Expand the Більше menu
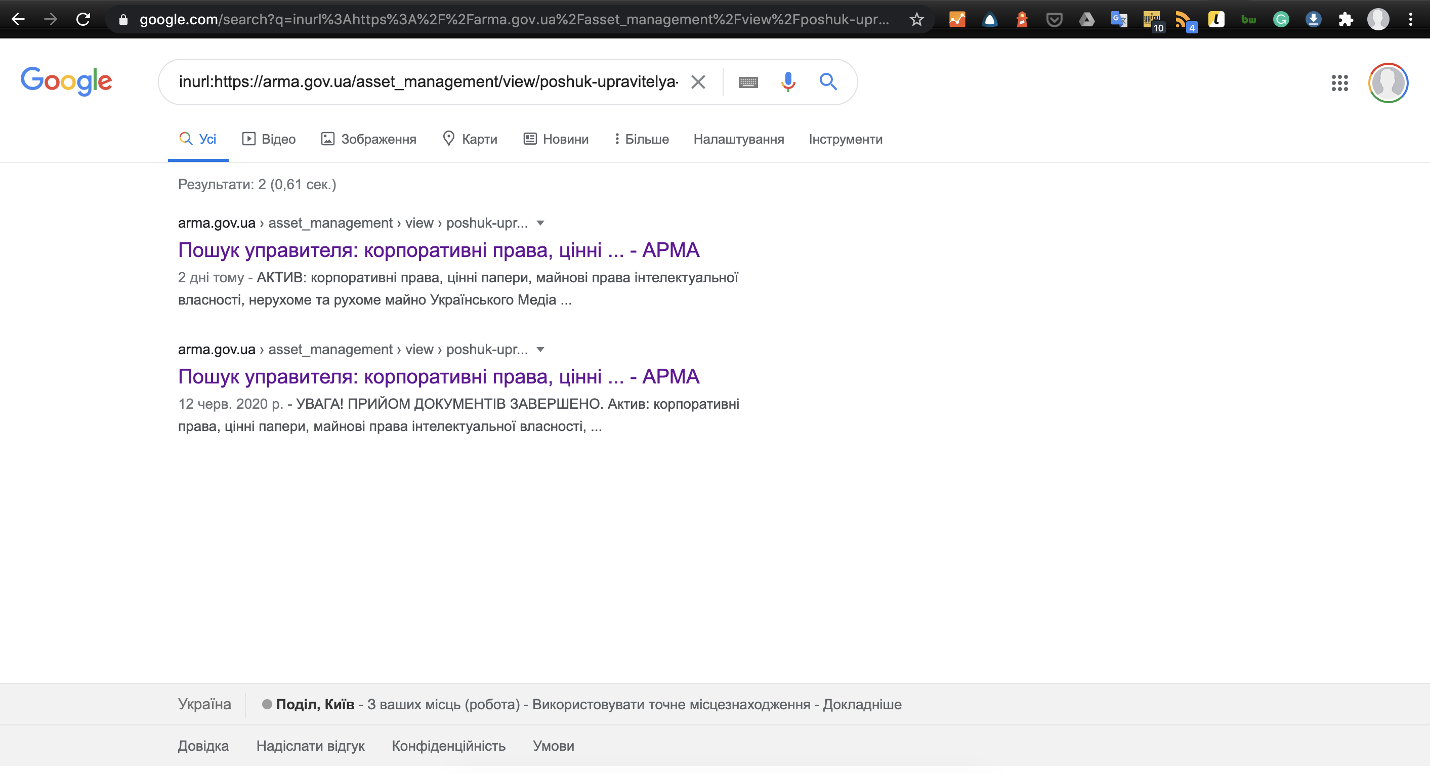This screenshot has height=773, width=1430. click(x=641, y=139)
